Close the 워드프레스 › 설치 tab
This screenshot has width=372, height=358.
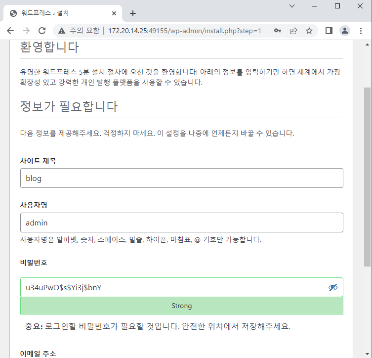[114, 13]
